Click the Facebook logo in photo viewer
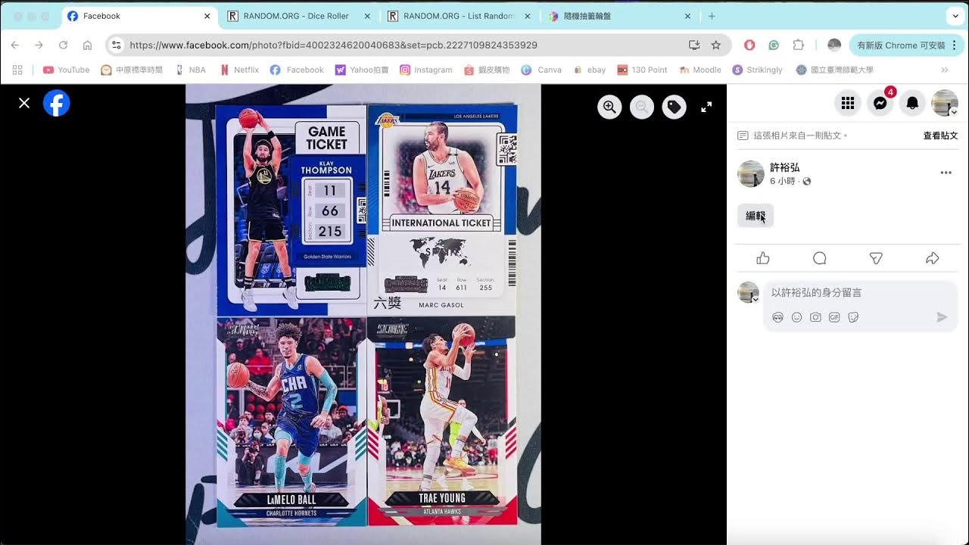 tap(57, 103)
